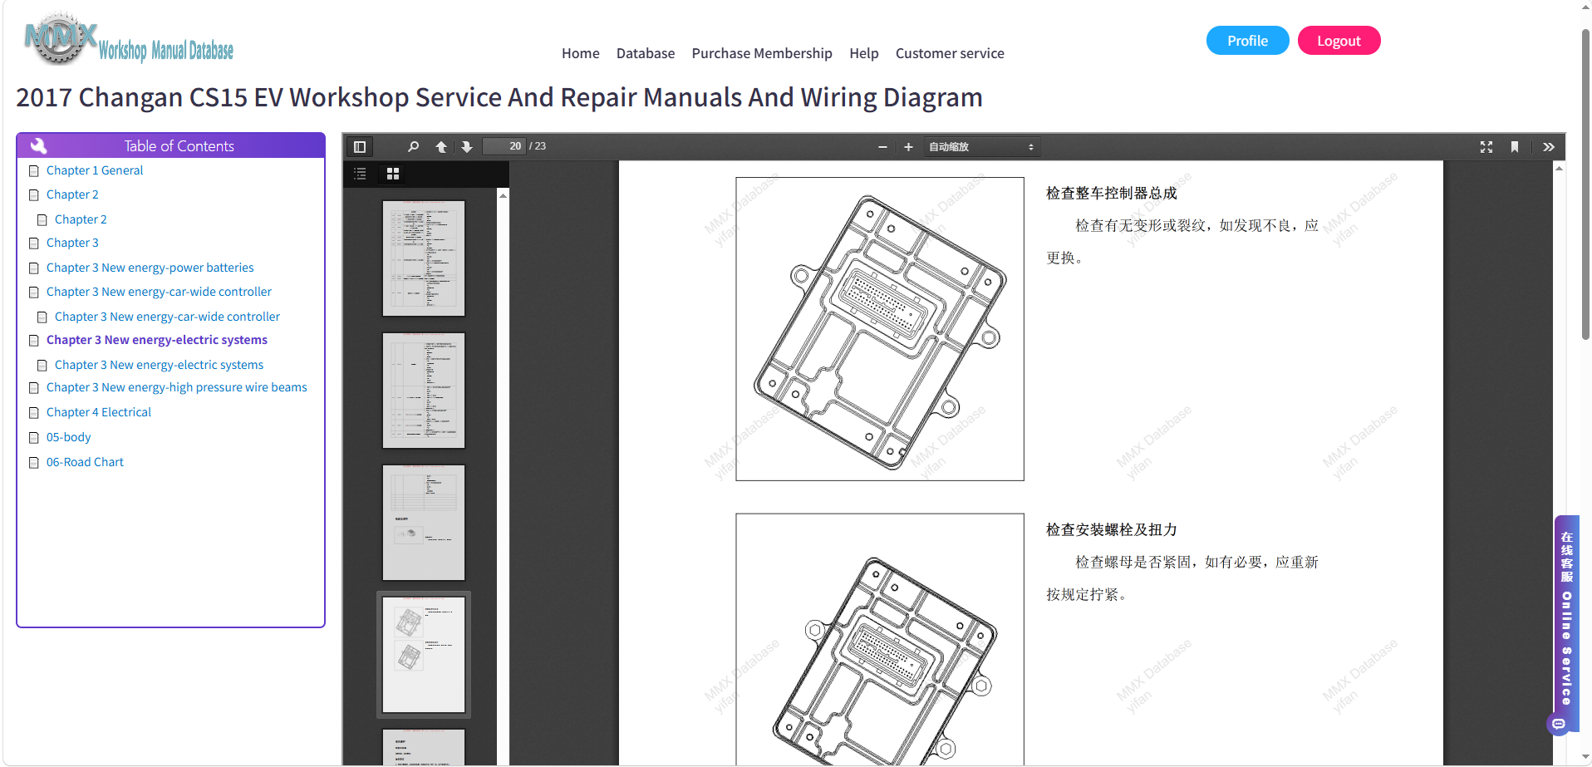Click PDF viewer scrollbar up arrow

1559,168
